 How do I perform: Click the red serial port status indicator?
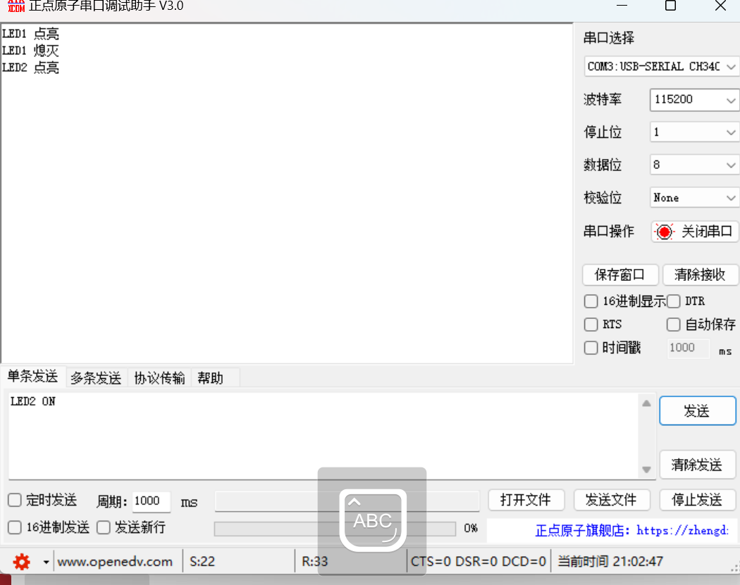coord(665,232)
